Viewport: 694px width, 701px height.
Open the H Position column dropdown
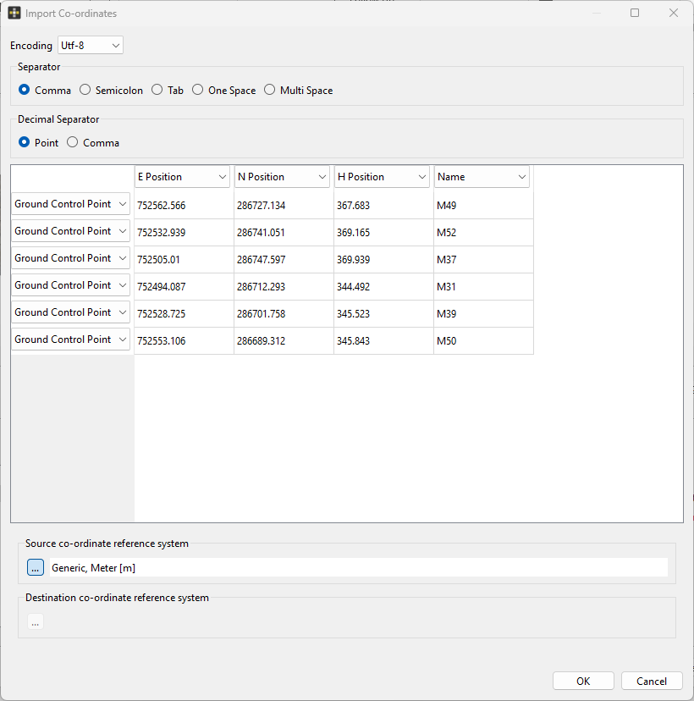click(382, 177)
